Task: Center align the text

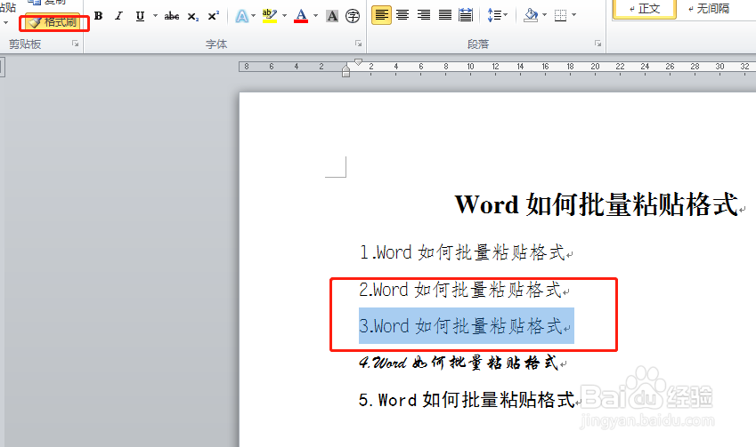Action: (402, 15)
